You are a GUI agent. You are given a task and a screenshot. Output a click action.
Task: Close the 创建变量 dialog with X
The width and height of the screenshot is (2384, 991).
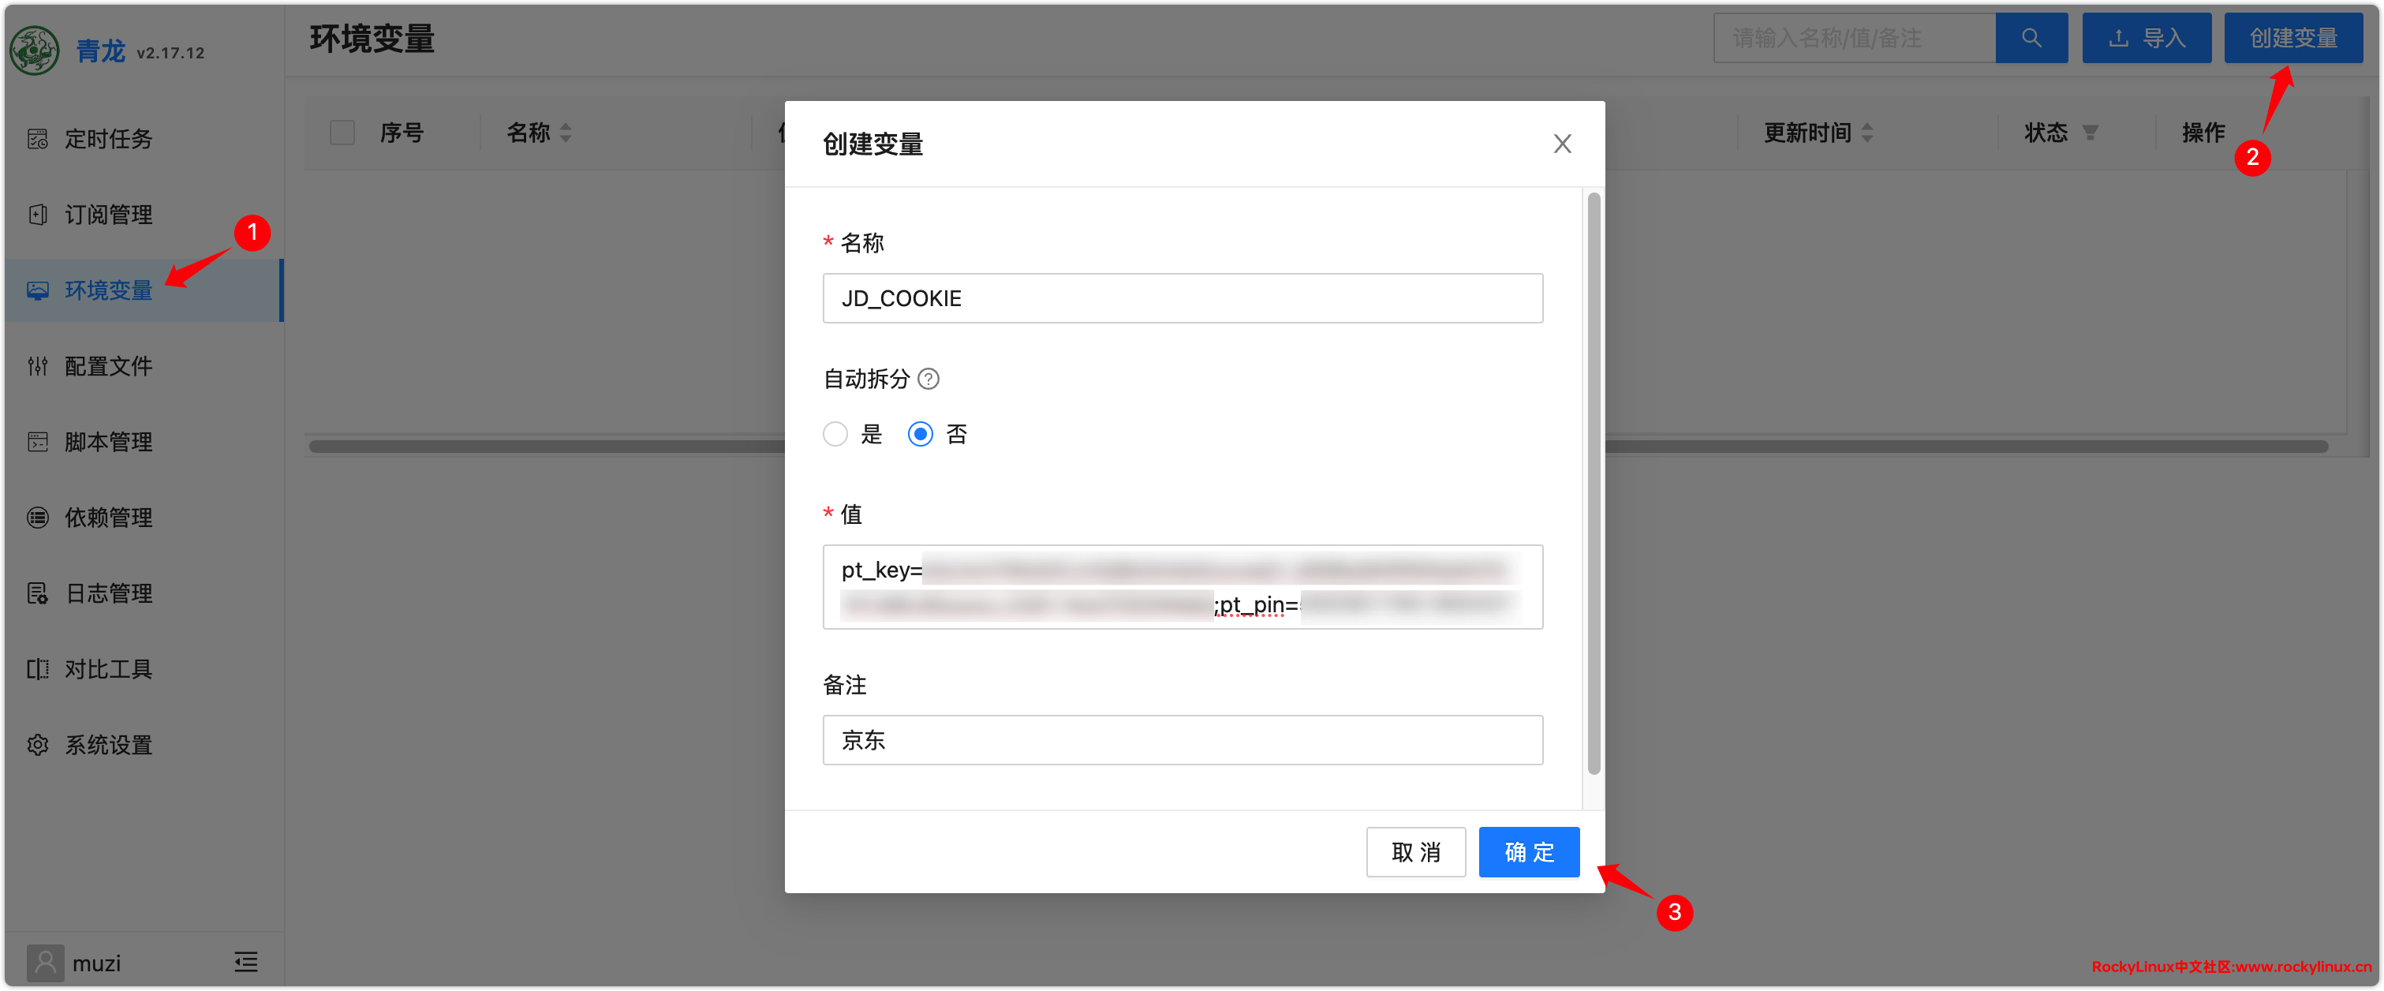pos(1561,144)
